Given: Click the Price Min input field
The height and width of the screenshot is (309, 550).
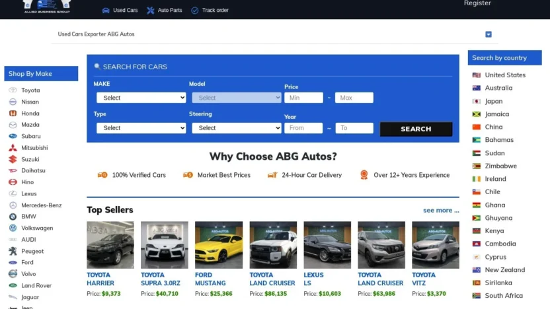Looking at the screenshot, I should [x=303, y=98].
